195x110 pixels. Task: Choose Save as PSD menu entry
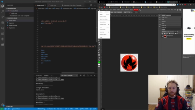(104, 30)
